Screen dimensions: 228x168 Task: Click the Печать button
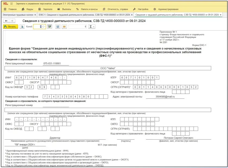pos(11,27)
